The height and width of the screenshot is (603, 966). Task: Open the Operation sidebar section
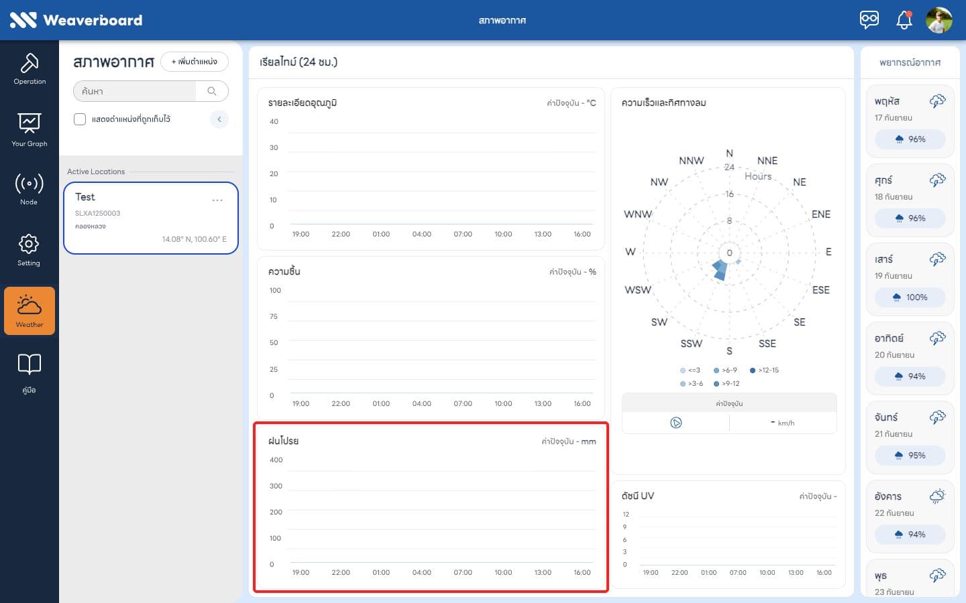pyautogui.click(x=30, y=69)
